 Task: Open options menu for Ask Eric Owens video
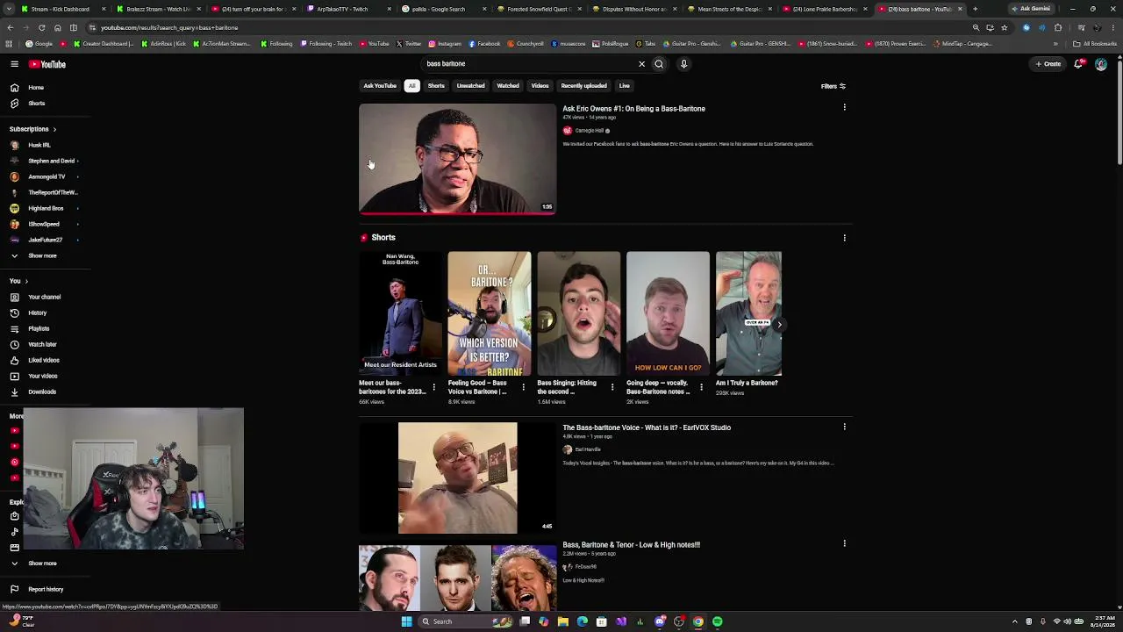click(x=844, y=108)
